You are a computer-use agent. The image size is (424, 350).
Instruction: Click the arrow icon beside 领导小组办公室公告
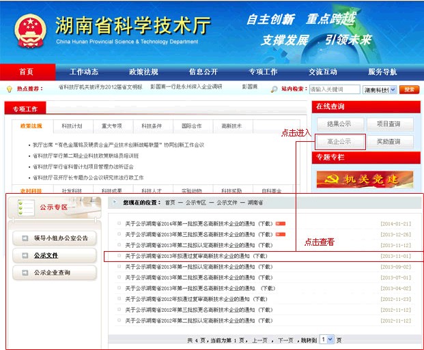25,238
